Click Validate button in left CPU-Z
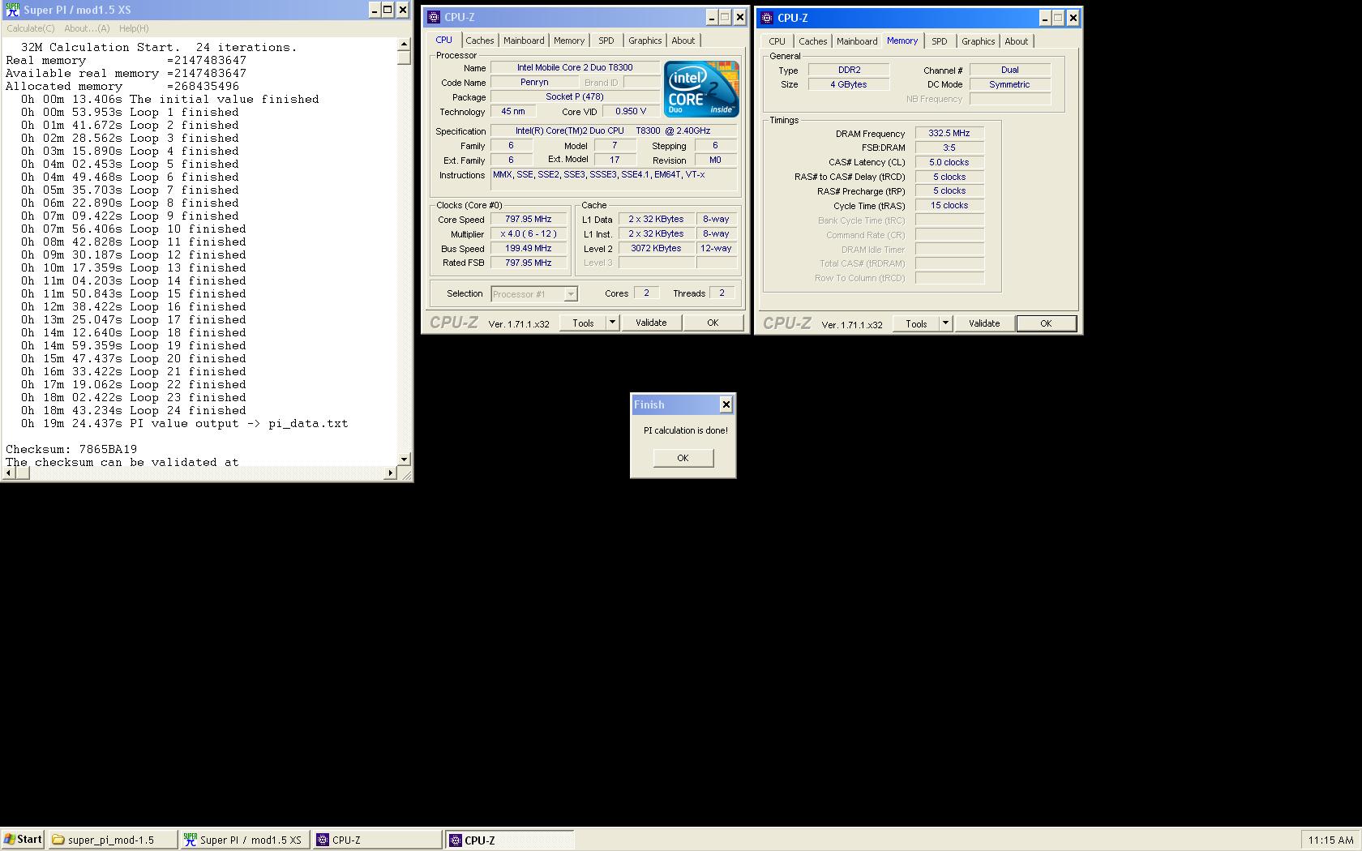1362x851 pixels. pyautogui.click(x=651, y=323)
